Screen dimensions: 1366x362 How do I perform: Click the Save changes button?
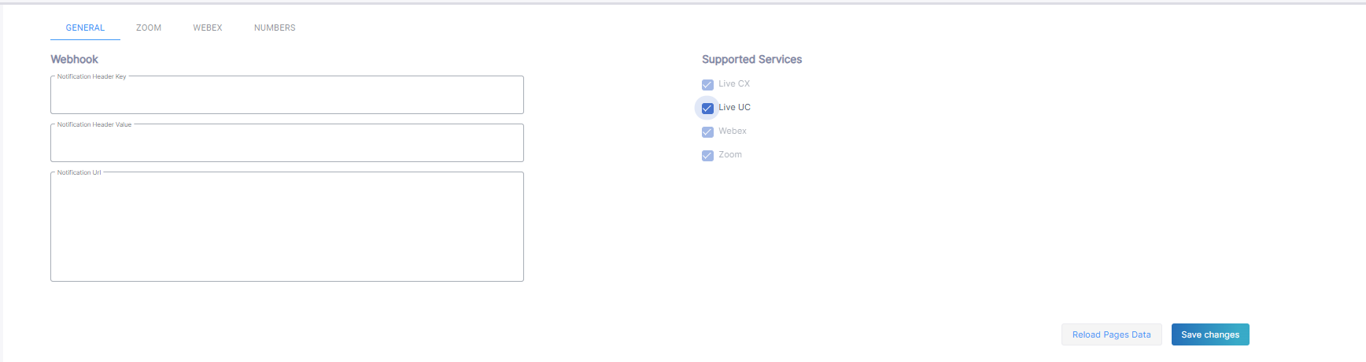coord(1210,334)
